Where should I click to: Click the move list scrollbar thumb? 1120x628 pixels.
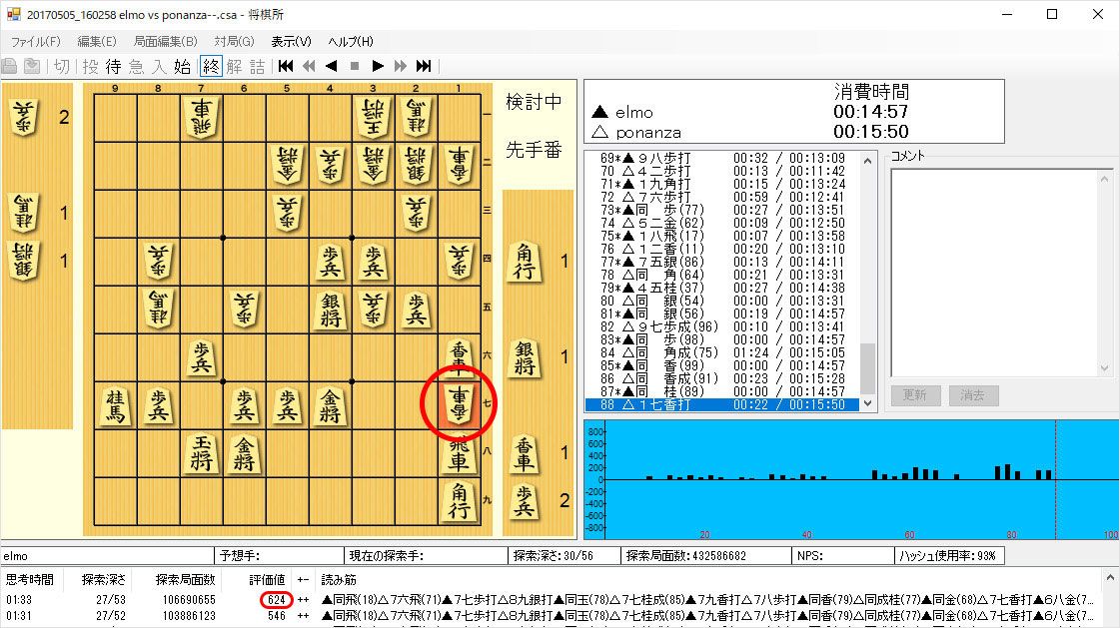867,368
